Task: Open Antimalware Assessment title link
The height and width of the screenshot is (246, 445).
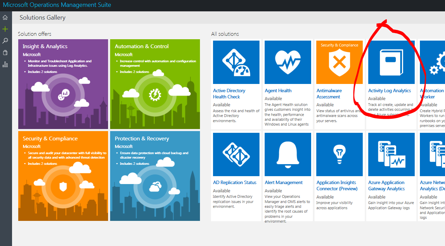Action: [x=329, y=94]
